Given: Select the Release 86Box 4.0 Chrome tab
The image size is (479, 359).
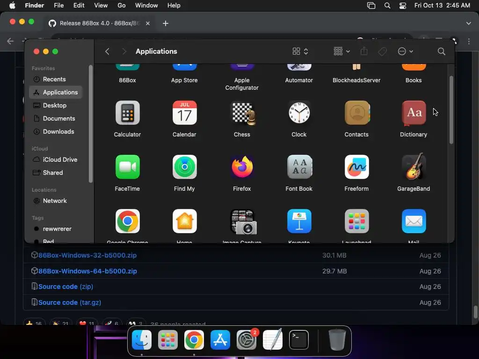Looking at the screenshot, I should click(100, 23).
